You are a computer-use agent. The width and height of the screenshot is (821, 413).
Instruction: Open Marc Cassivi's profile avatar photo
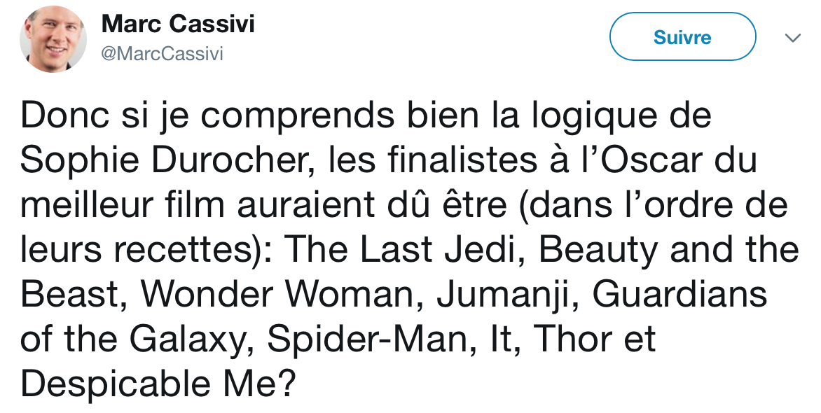pyautogui.click(x=53, y=39)
